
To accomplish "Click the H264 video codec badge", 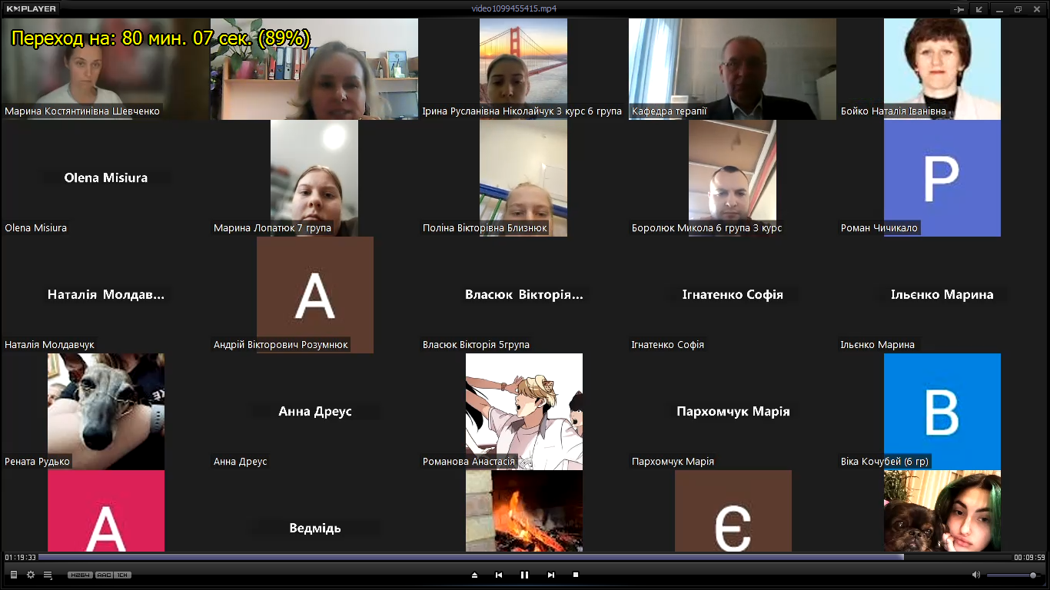I will (x=80, y=575).
